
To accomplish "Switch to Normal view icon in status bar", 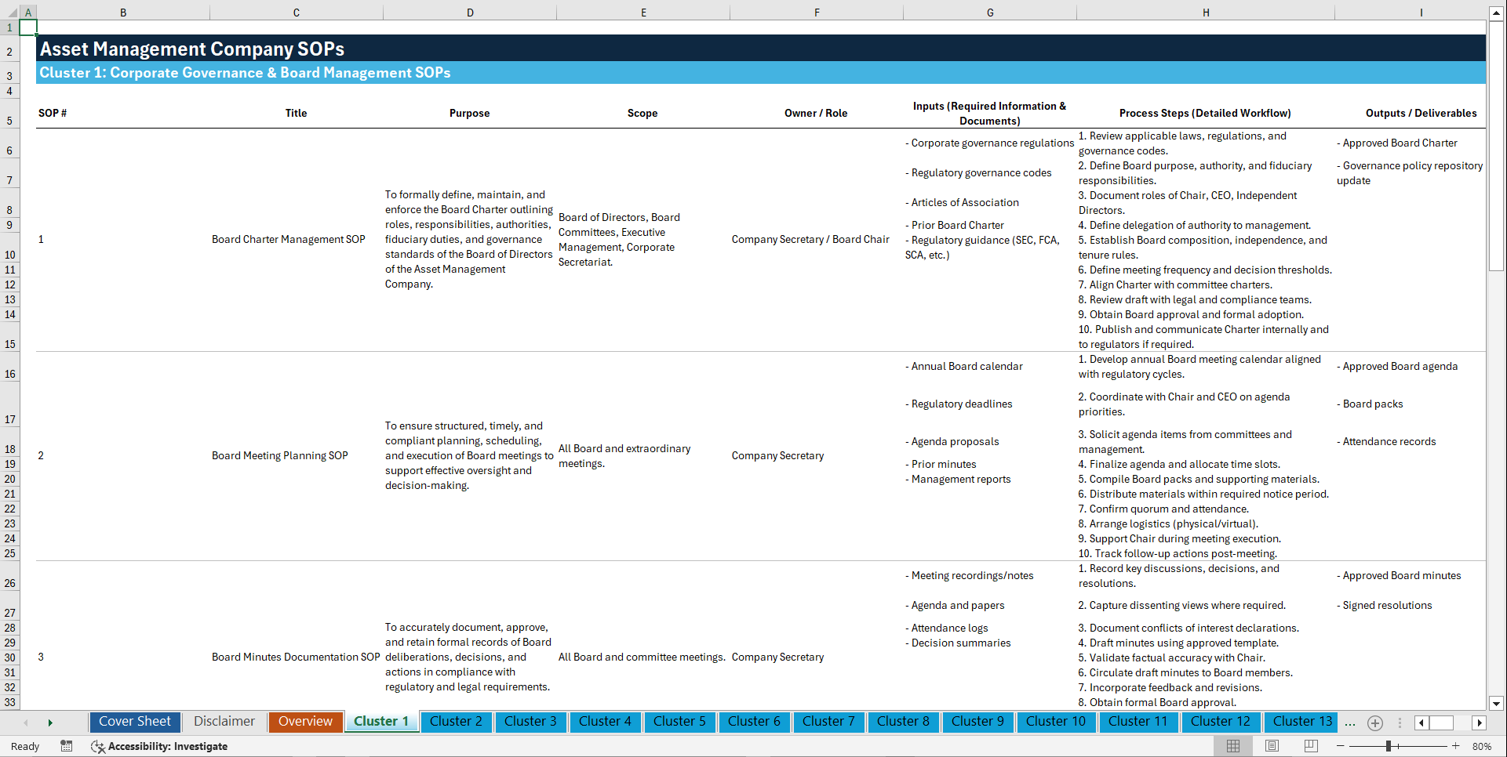I will [1232, 746].
